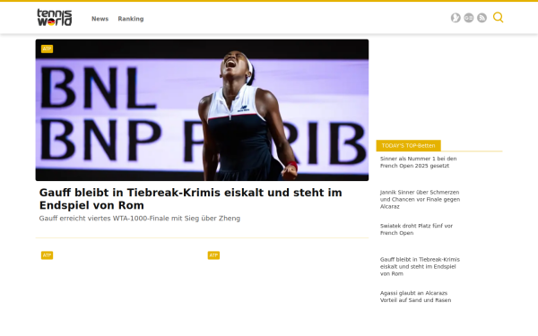This screenshot has height=336, width=538.
Task: Click subtitle Gauff erreicht viertes WTA-1000-Finale
Action: click(x=140, y=219)
